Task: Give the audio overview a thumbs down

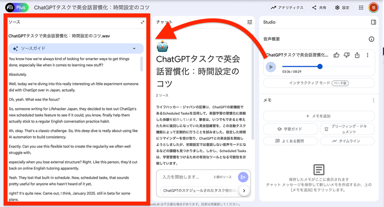Action: 347,55
